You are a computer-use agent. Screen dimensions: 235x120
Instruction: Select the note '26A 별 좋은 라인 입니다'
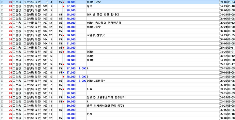[x=103, y=15]
